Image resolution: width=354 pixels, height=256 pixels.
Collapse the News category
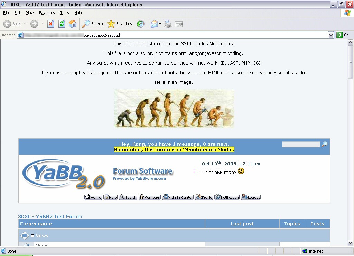pyautogui.click(x=32, y=236)
